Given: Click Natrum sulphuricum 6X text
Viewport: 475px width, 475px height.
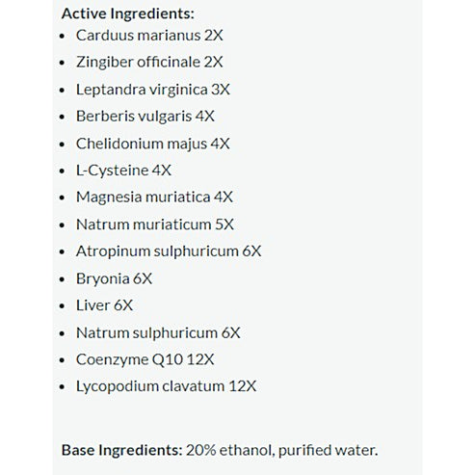Looking at the screenshot, I should tap(158, 332).
